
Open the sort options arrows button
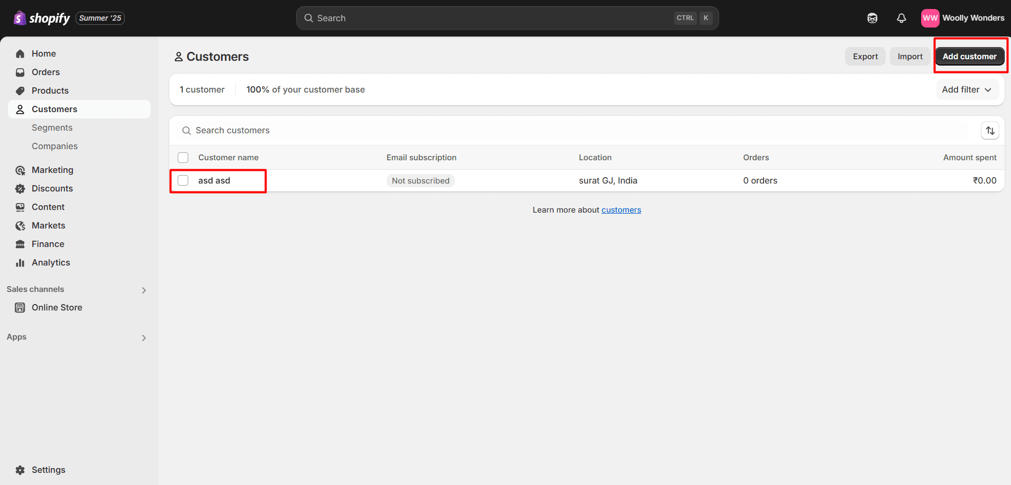point(990,131)
